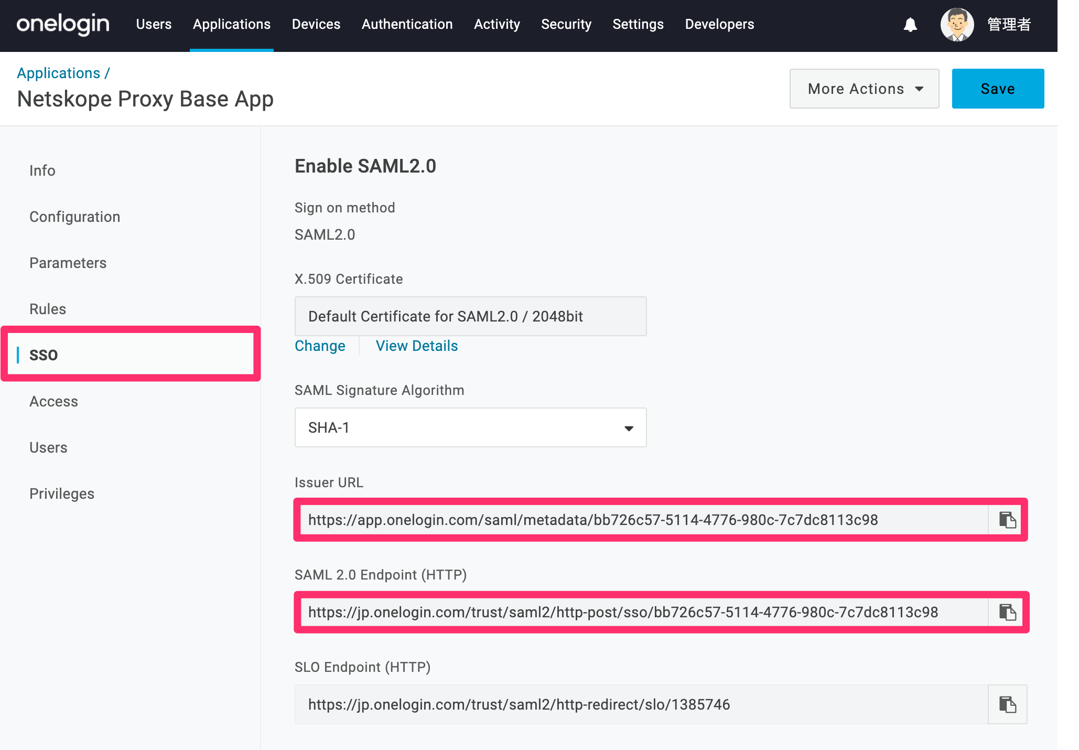Viewport: 1079px width, 750px height.
Task: Click the X.509 Certificate field
Action: click(x=470, y=316)
